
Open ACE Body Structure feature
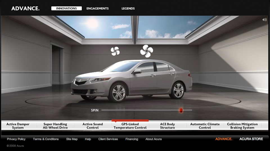[x=167, y=126]
